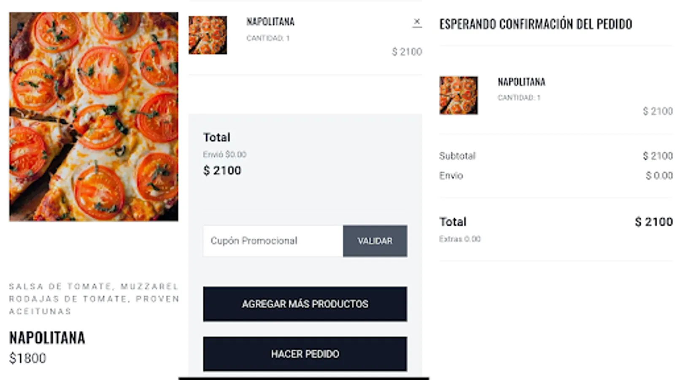Click the HACER PEDIDO button

[305, 354]
